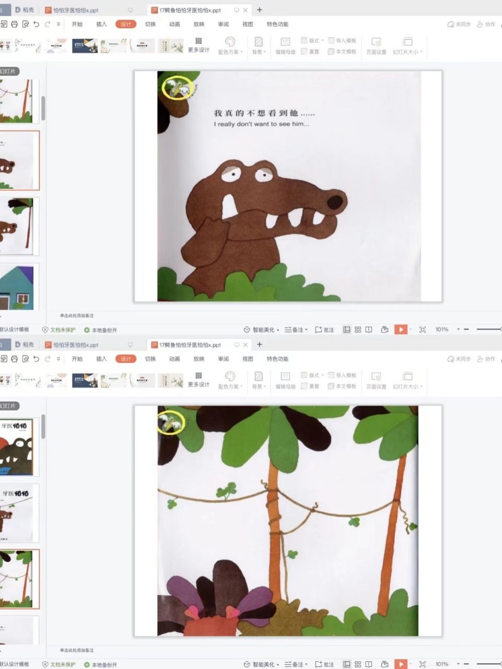Screen dimensions: 502x669
Task: Click 协作 to start collaboration
Action: pyautogui.click(x=487, y=24)
